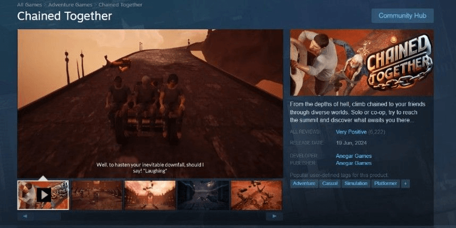Click the Chained Together header image
Image resolution: width=456 pixels, height=228 pixels.
(x=362, y=63)
